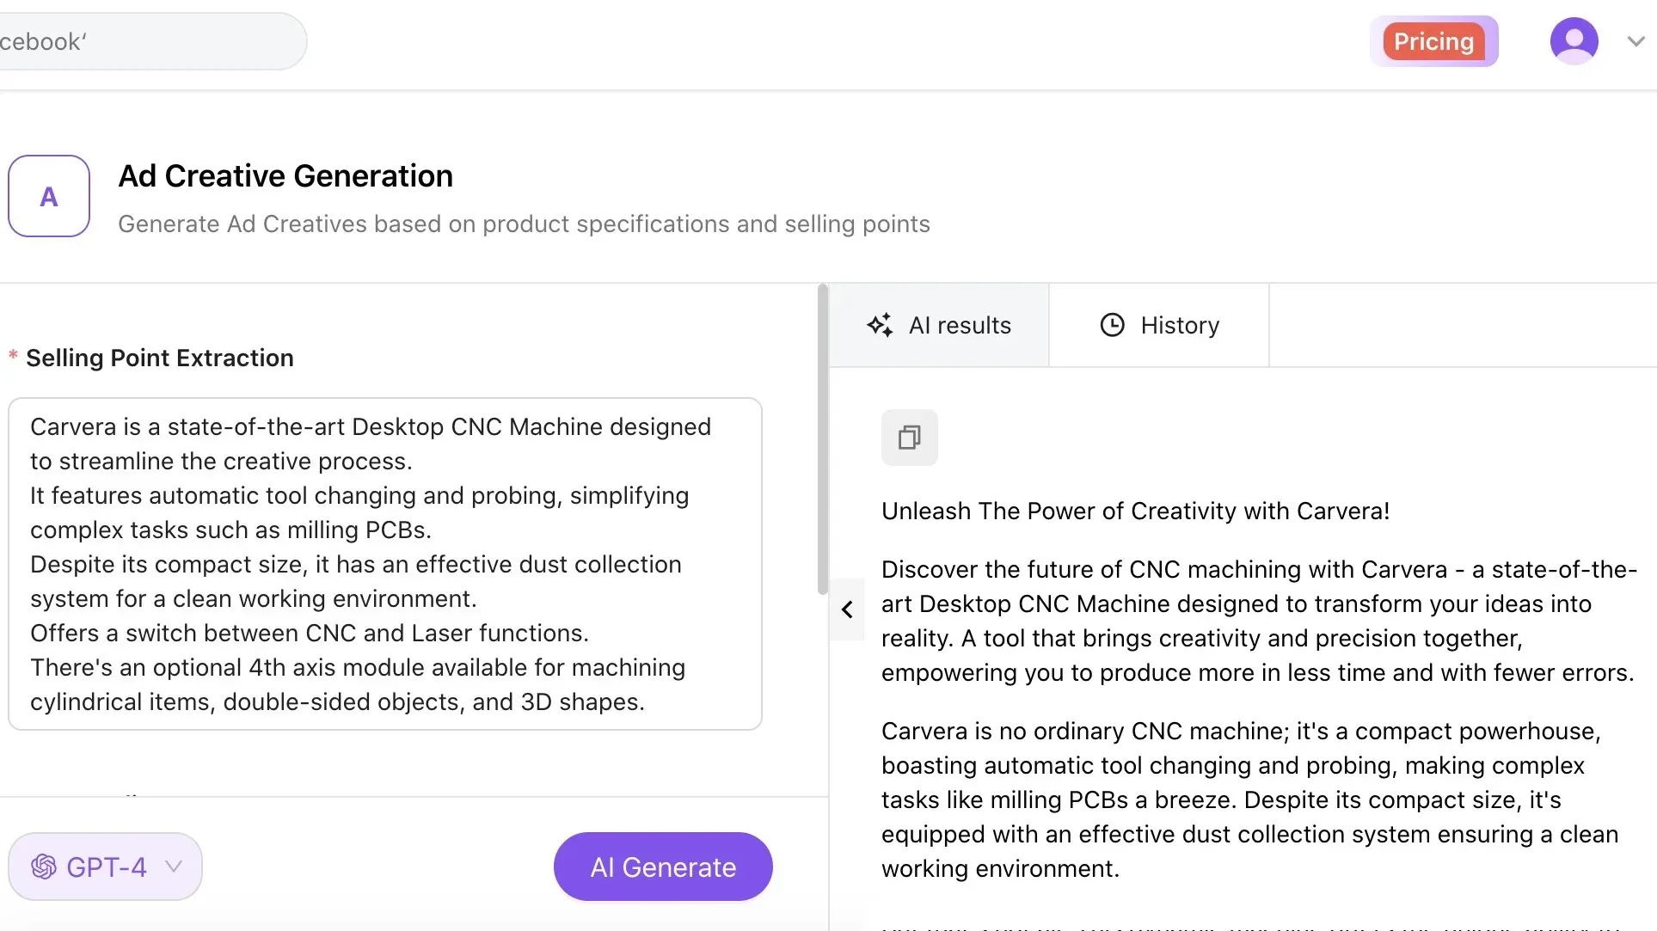The height and width of the screenshot is (931, 1657).
Task: Copy the AI-generated ad creative text
Action: (909, 437)
